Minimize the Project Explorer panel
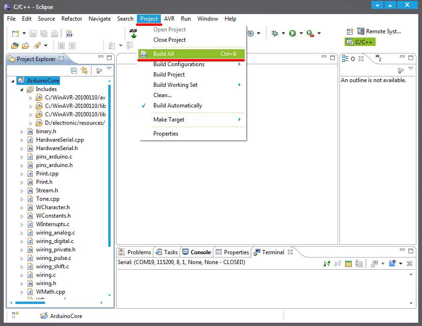Image resolution: width=422 pixels, height=326 pixels. tap(101, 57)
